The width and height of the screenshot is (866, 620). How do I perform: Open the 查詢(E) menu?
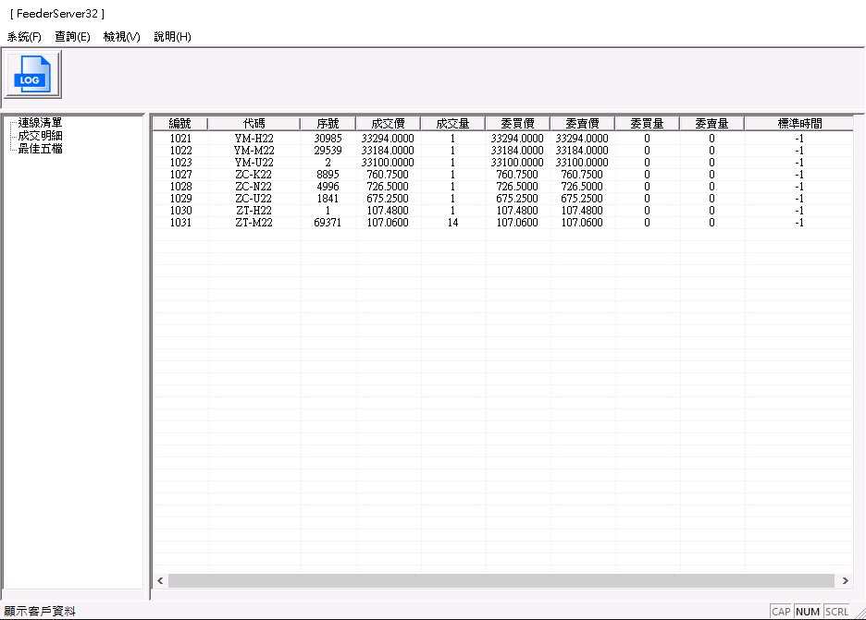point(72,37)
